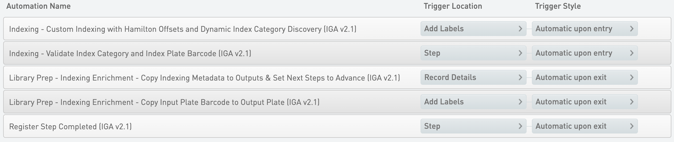Image resolution: width=674 pixels, height=142 pixels.
Task: Open Trigger Location for Register Step Completed row
Action: [x=473, y=126]
